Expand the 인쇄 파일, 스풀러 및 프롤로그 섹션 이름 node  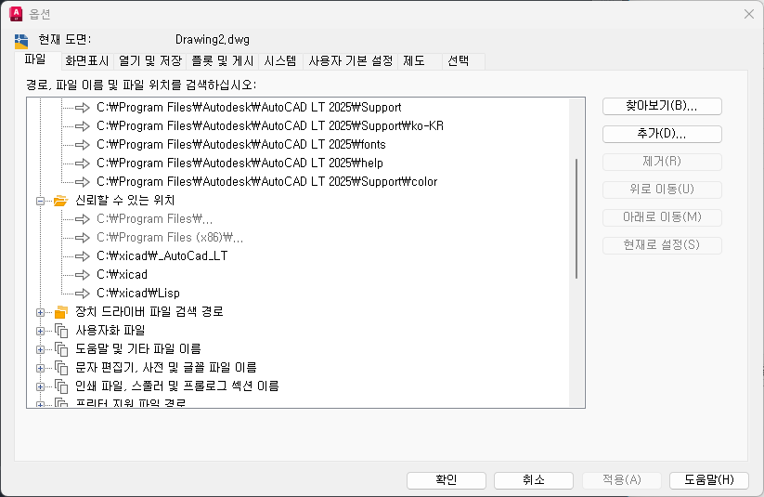coord(41,386)
